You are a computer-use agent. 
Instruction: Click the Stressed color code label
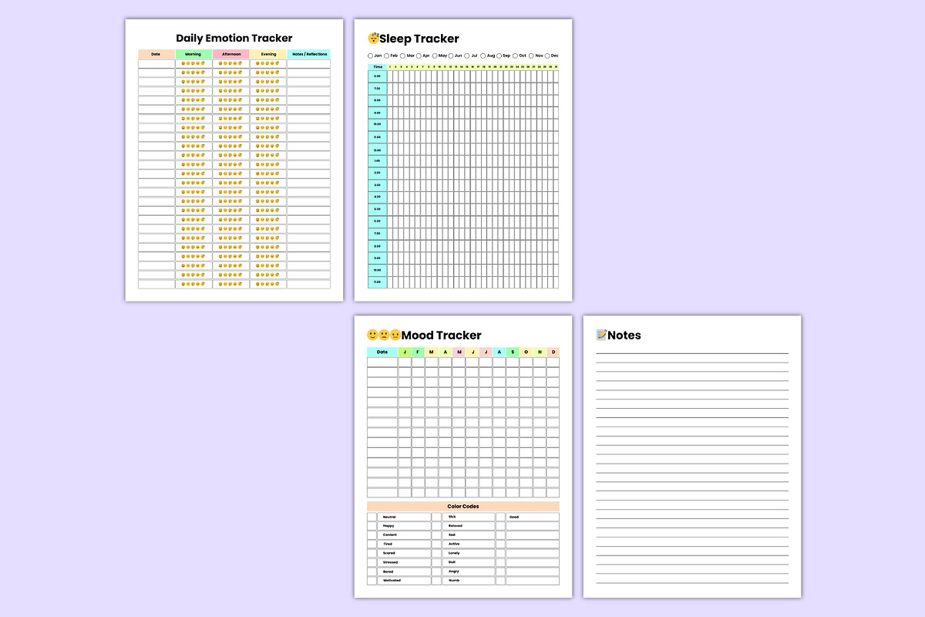click(390, 562)
